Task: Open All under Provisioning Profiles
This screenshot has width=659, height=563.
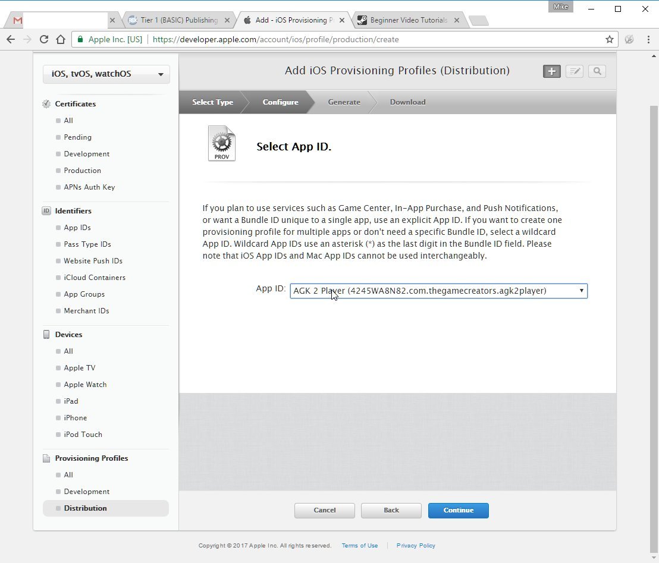Action: pyautogui.click(x=68, y=475)
